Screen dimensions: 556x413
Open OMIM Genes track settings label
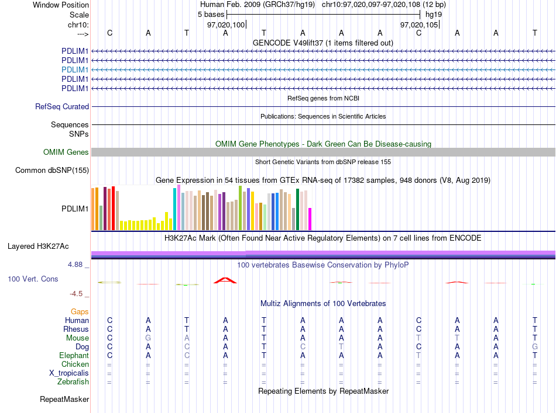(x=66, y=152)
